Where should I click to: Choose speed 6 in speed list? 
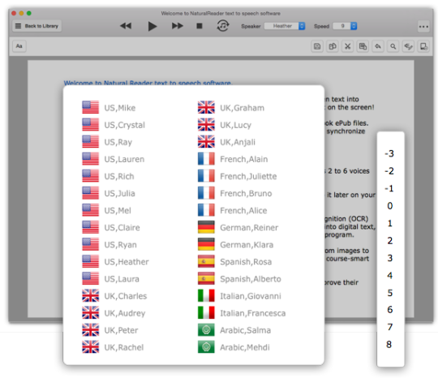click(390, 310)
